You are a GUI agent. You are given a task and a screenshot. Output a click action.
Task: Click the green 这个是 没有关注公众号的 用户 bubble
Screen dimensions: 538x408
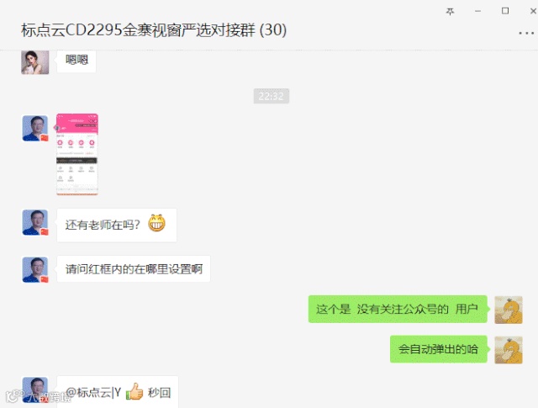pyautogui.click(x=398, y=309)
